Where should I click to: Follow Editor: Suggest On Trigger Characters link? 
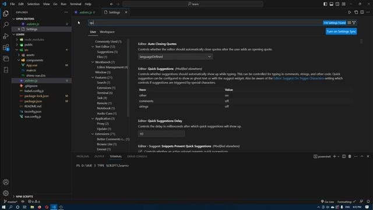click(298, 78)
